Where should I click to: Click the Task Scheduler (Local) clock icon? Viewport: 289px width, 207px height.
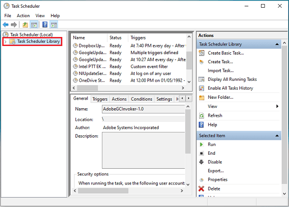coord(5,35)
